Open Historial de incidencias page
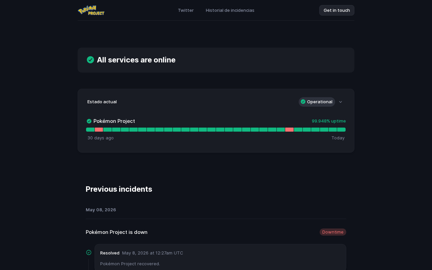This screenshot has width=432, height=270. pyautogui.click(x=230, y=10)
